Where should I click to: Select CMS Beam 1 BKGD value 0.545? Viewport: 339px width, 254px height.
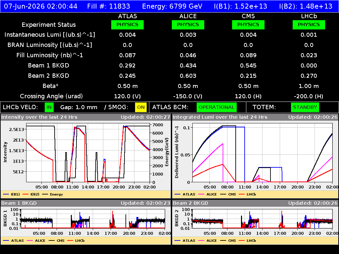tap(248, 65)
